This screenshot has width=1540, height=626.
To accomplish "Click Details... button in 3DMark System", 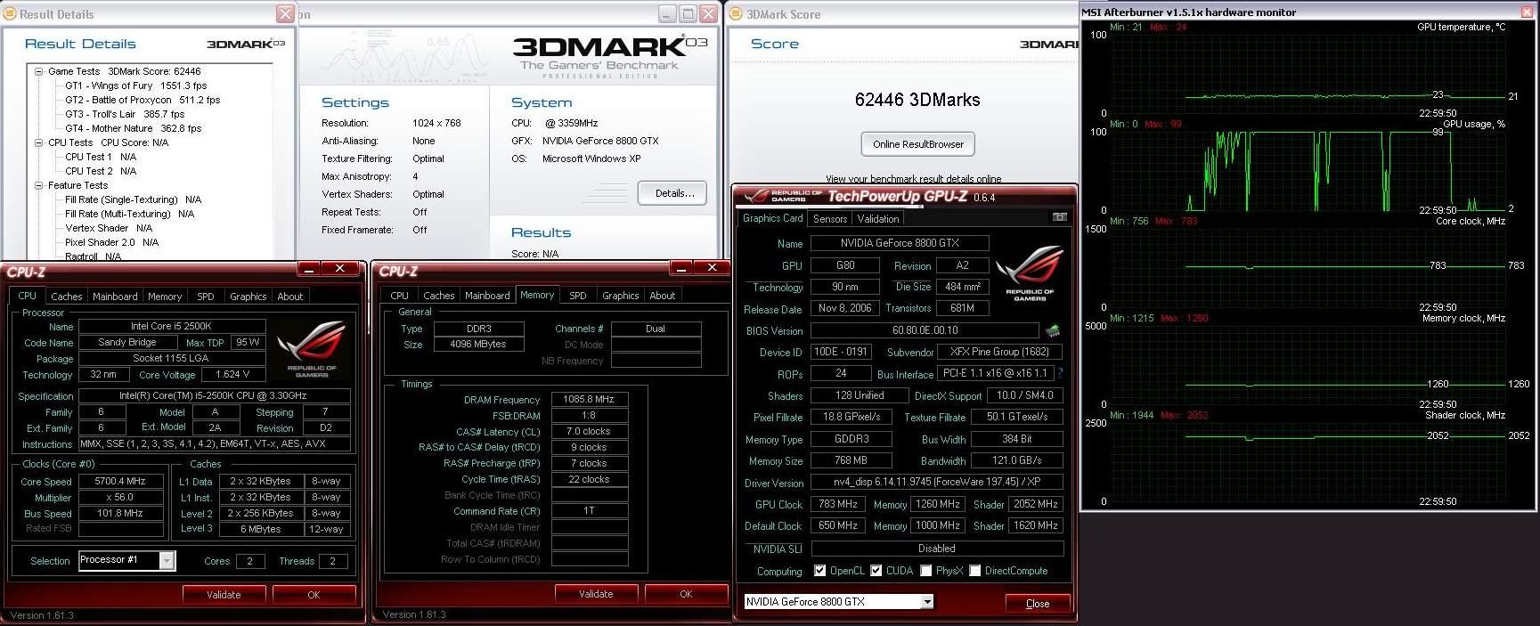I will (672, 193).
